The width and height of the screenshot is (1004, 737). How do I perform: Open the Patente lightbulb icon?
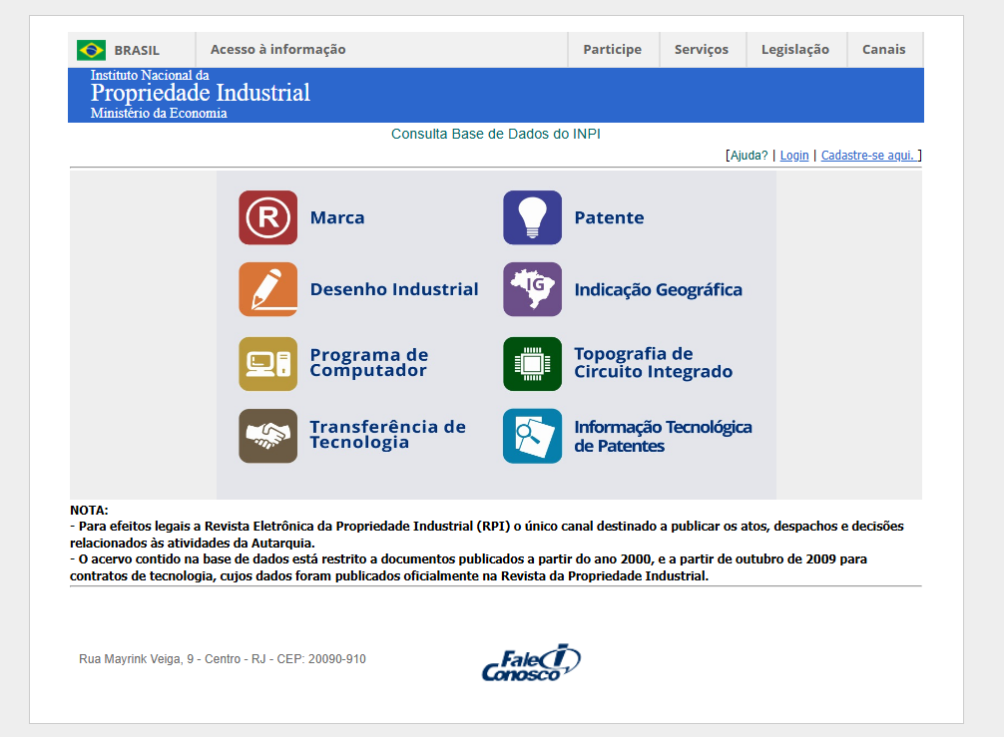pyautogui.click(x=532, y=217)
